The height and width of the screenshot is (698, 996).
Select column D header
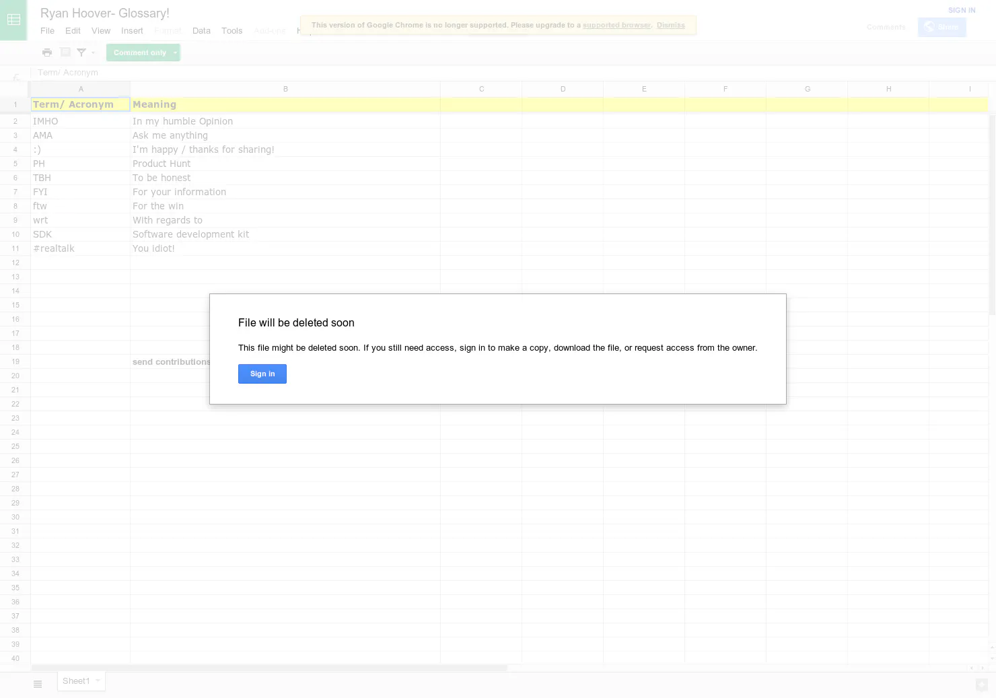(x=563, y=89)
